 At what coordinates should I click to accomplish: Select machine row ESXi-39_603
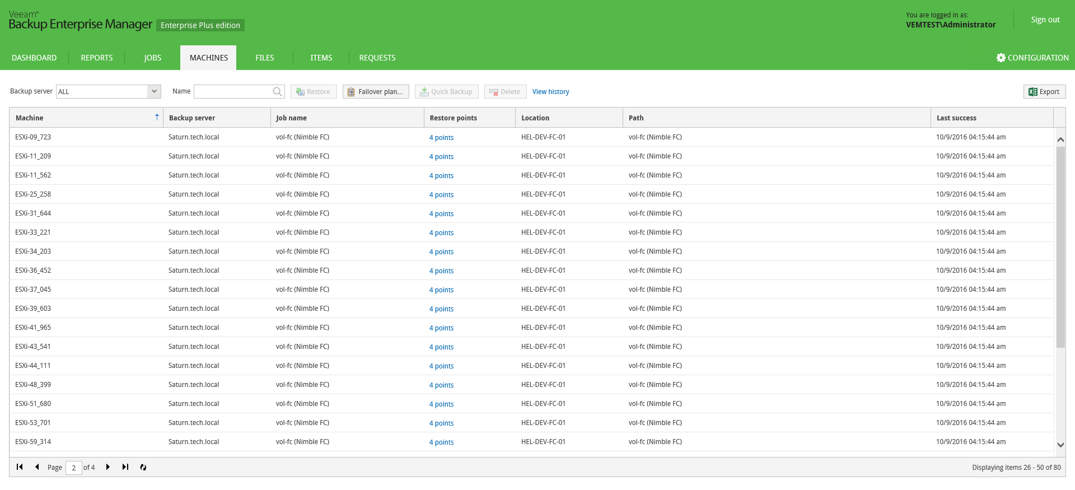531,309
